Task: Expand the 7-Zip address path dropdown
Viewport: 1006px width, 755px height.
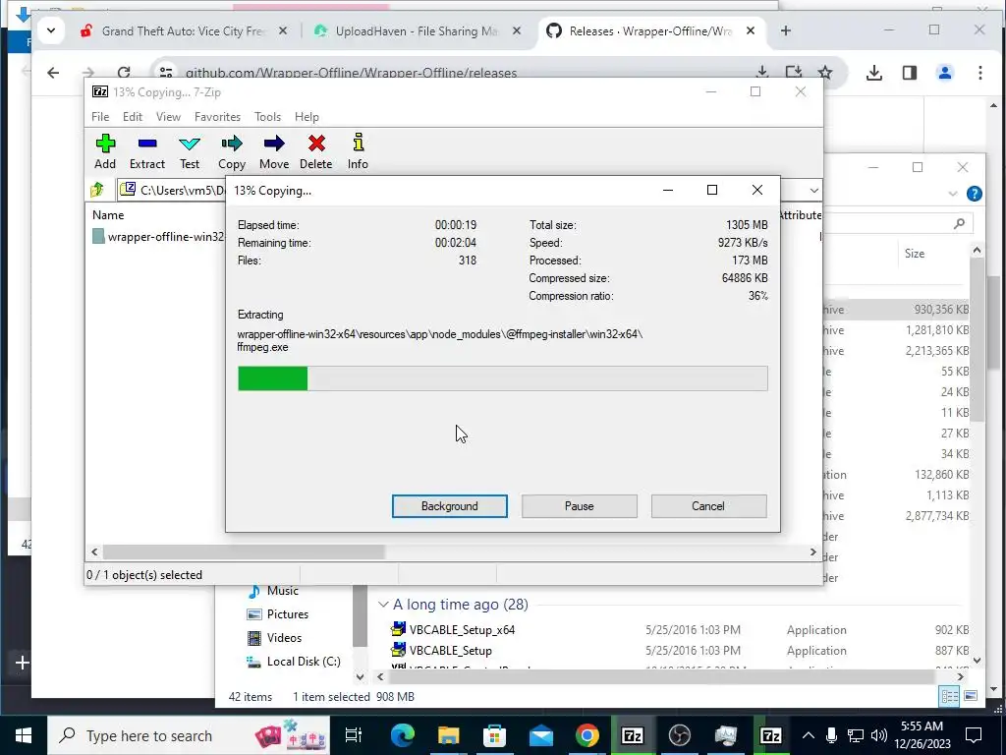Action: pos(813,190)
